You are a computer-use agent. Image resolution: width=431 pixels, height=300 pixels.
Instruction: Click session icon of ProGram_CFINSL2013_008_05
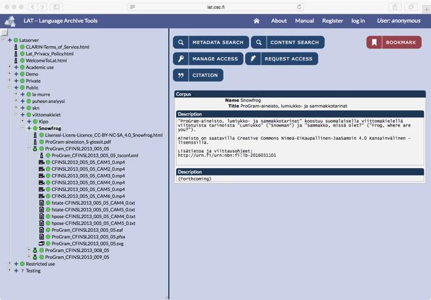tap(35, 250)
